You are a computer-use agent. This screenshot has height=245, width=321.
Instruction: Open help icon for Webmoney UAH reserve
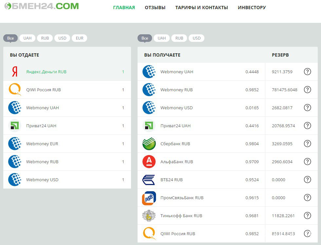tap(307, 72)
